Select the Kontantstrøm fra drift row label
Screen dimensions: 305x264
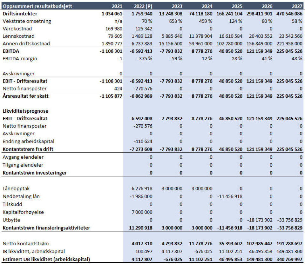coord(28,149)
